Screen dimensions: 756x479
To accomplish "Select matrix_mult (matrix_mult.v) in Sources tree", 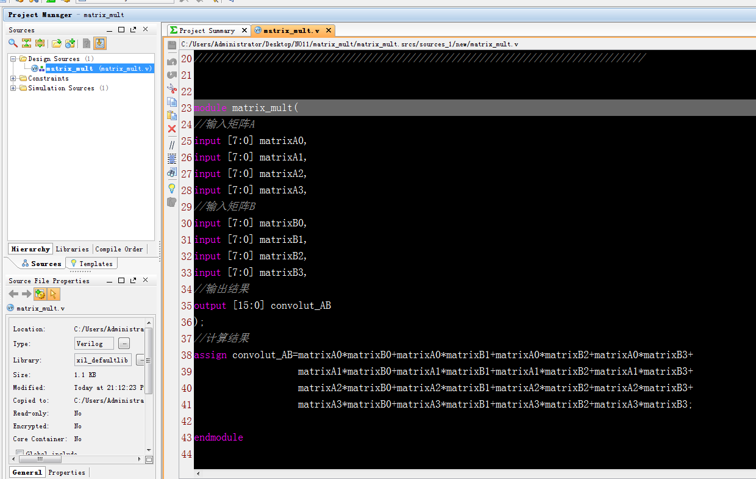I will [x=98, y=68].
